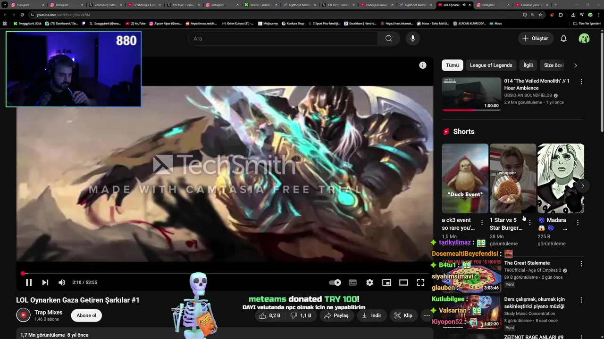Select the Tümü filter chip
The image size is (604, 339).
[x=453, y=65]
